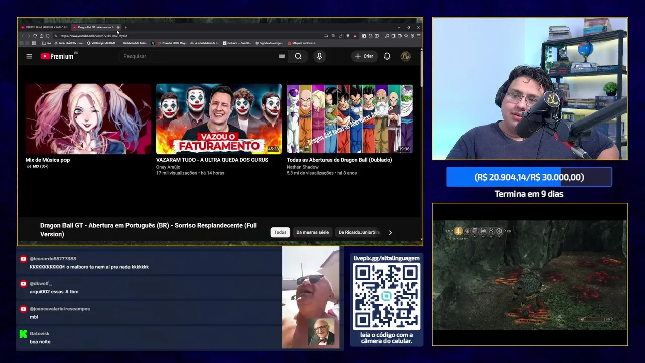Show more filter chips with right chevron
This screenshot has height=363, width=645.
point(390,232)
